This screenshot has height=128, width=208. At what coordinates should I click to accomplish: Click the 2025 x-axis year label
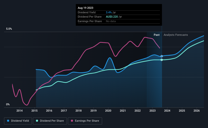(182, 111)
